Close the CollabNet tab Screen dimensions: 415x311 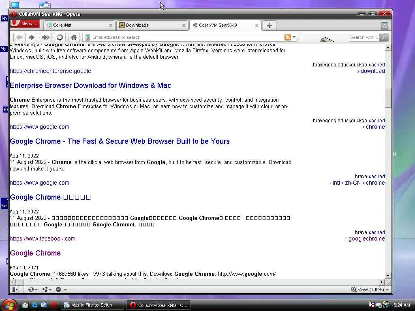click(x=111, y=26)
